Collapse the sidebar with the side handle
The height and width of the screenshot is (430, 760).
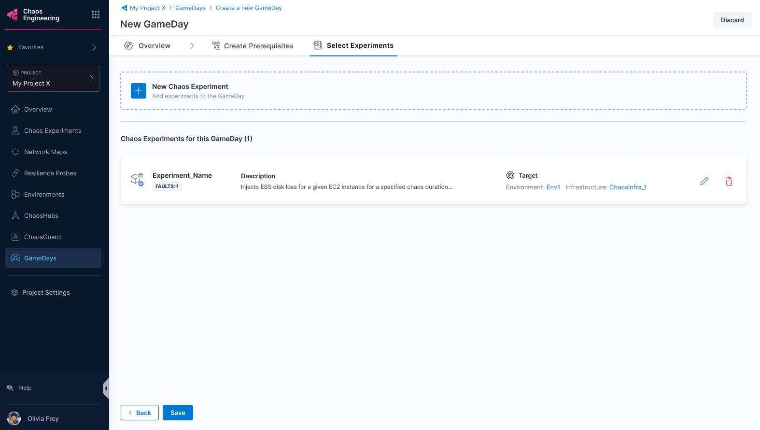106,388
